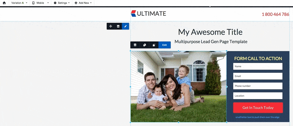Go to the home icon in the top bar

click(x=4, y=3)
